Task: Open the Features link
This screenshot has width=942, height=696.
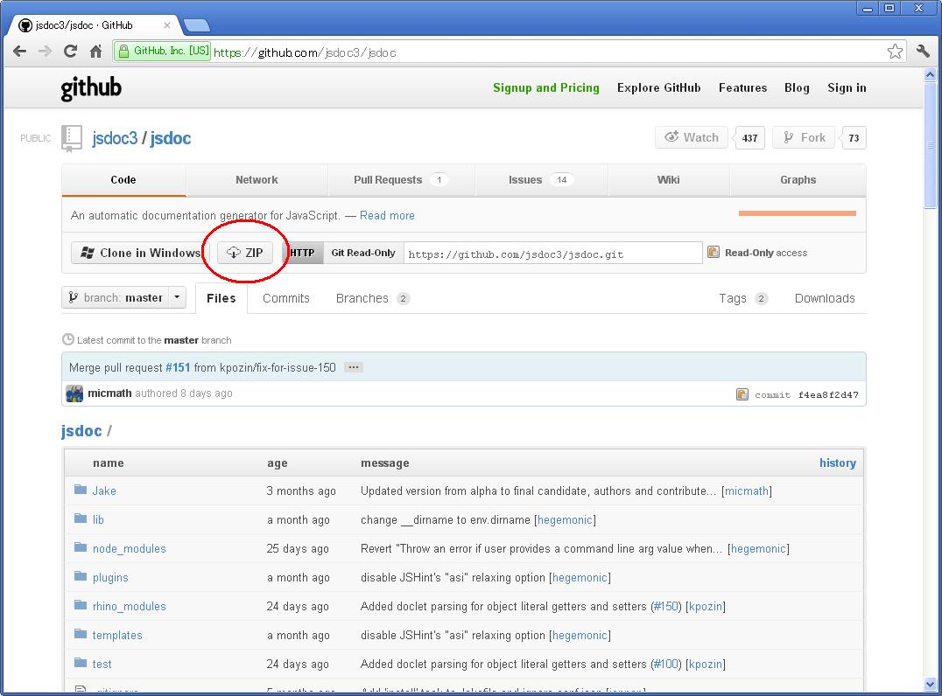Action: (742, 87)
